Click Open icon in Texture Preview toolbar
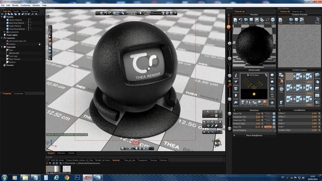322x181 pixels. [291, 20]
